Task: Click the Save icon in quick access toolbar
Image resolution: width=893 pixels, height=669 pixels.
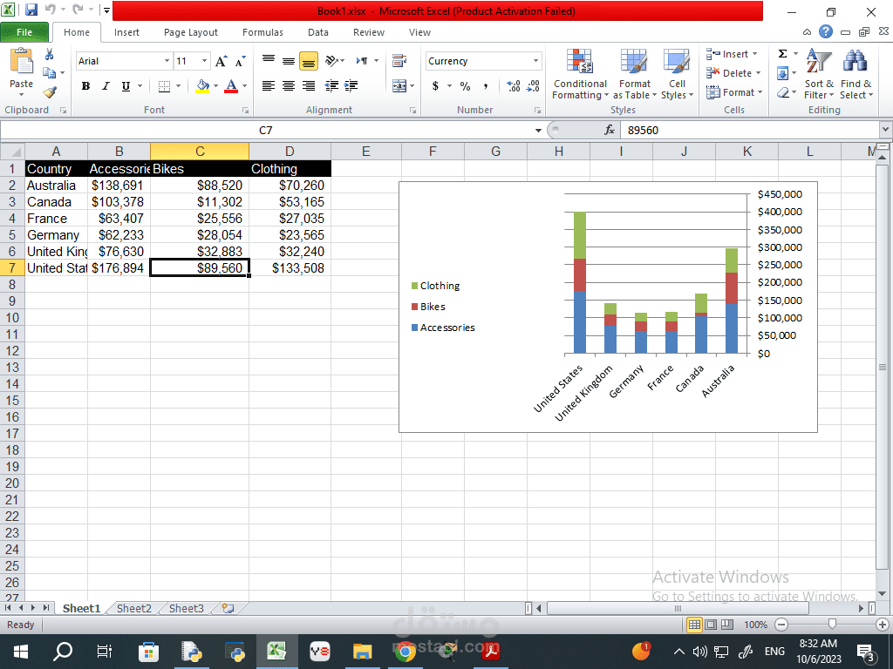Action: pos(31,10)
